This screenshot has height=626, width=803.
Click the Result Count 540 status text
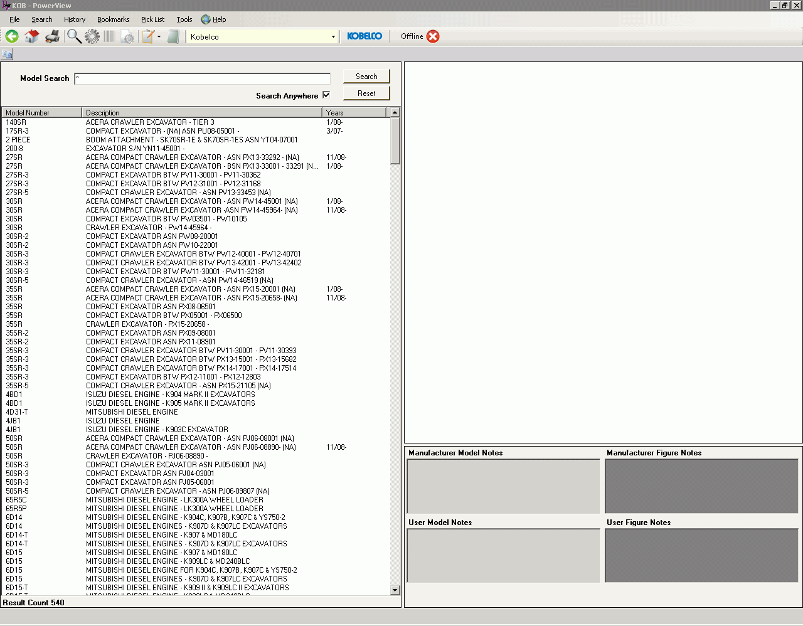[34, 603]
